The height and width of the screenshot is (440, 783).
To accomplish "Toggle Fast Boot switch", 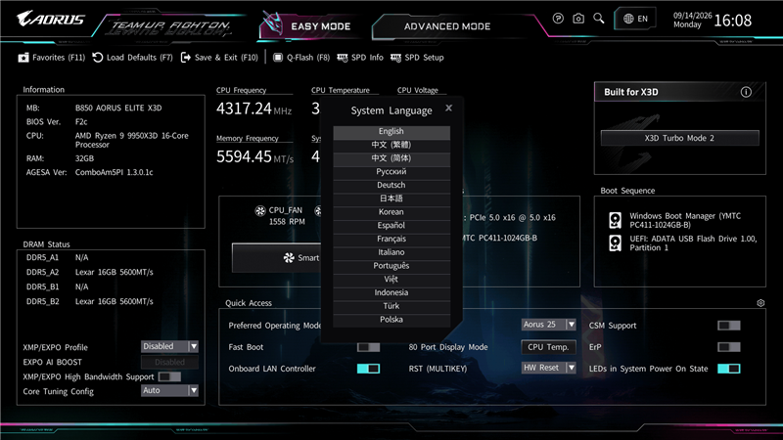I will [x=369, y=347].
